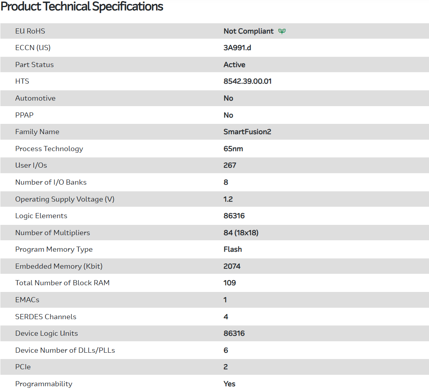Screen dimensions: 429x389
Task: Click the 84 (18x18) multipliers value
Action: tap(241, 233)
